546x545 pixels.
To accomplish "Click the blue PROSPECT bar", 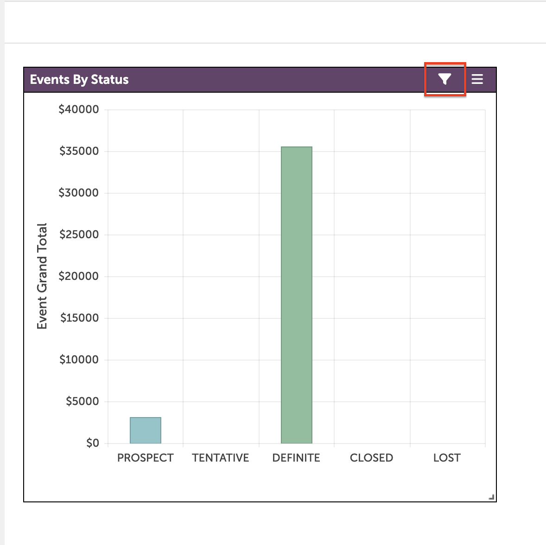I will pos(146,430).
